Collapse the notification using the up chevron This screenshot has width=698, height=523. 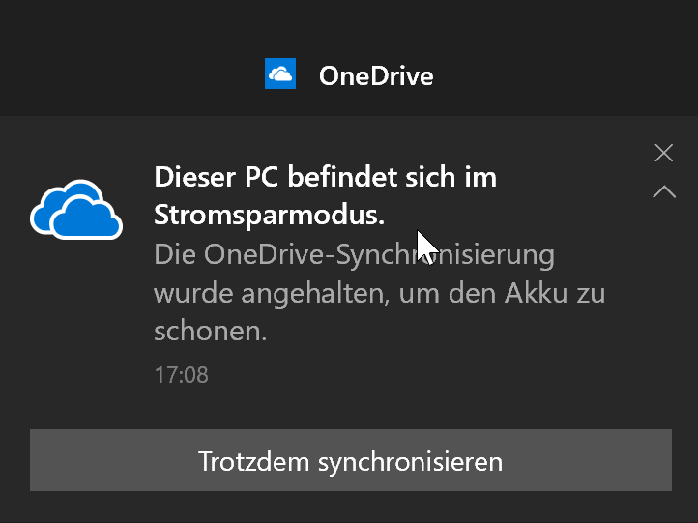(663, 191)
